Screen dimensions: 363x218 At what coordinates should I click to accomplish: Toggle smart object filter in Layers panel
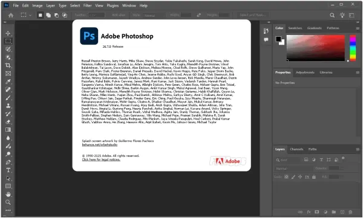(x=336, y=160)
